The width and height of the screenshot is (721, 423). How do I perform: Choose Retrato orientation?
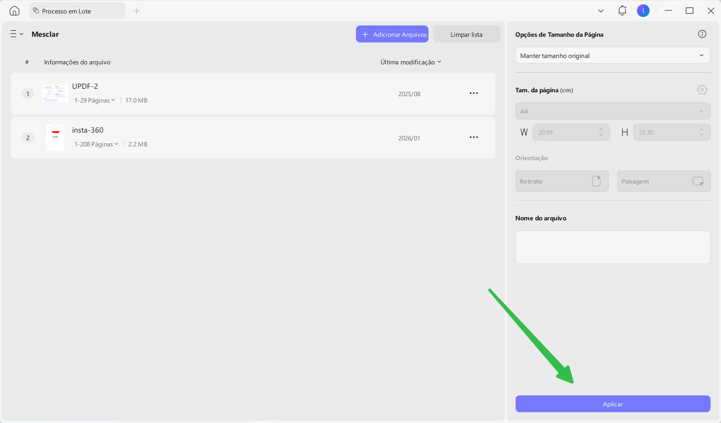pos(562,181)
